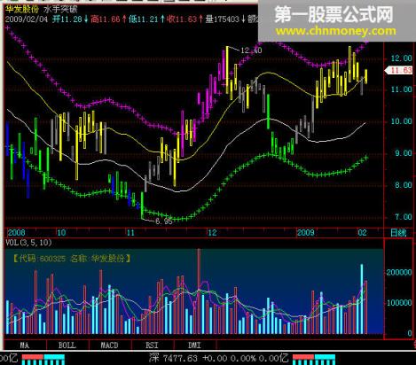This screenshot has height=365, width=416.
Task: Click the leftmost red-cyan sentiment bar in status bar
Action: click(43, 360)
